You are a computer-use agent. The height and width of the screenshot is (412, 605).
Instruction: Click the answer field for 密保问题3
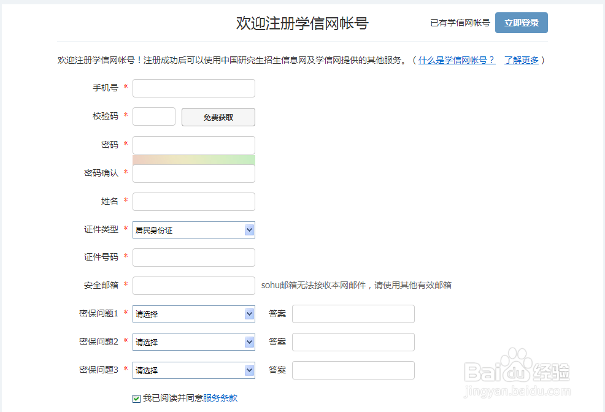(x=353, y=370)
